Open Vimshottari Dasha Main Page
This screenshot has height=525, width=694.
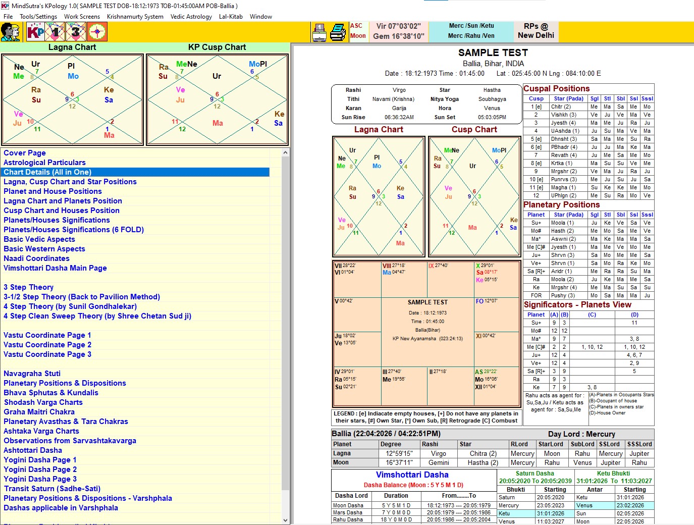pyautogui.click(x=55, y=268)
